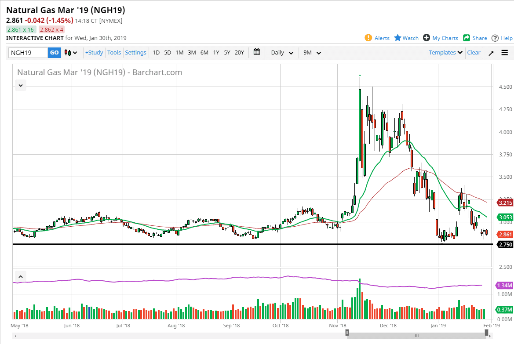
Task: Select the 1M time range
Action: pos(180,52)
